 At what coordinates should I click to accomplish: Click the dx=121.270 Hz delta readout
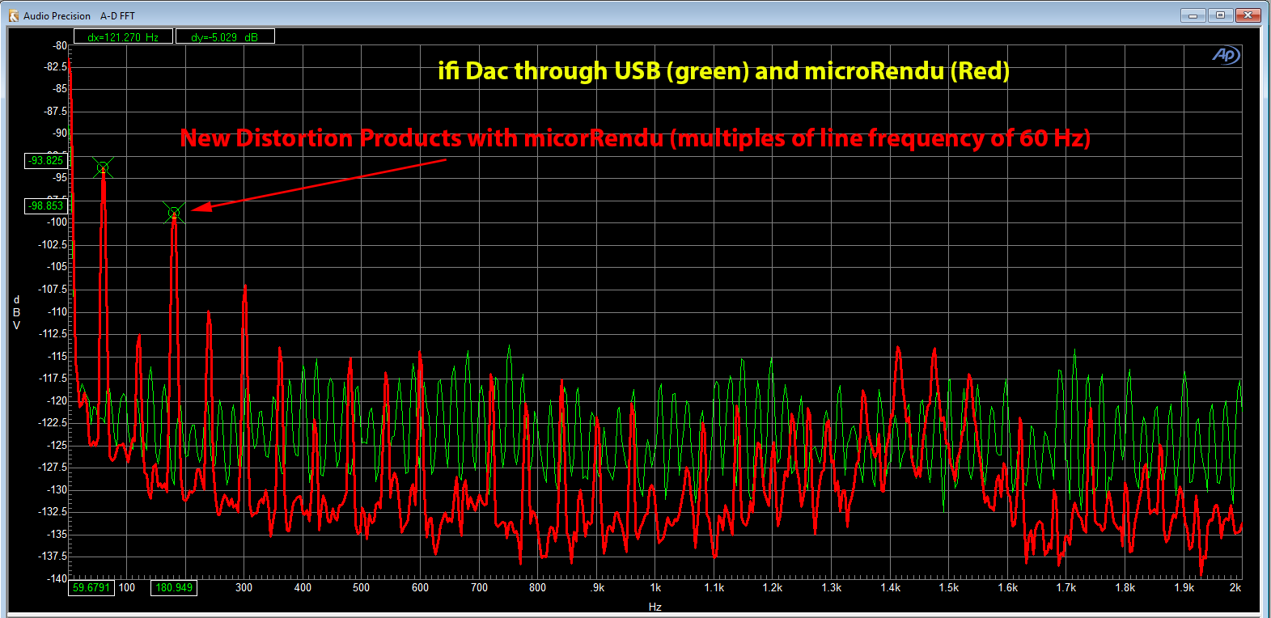tap(123, 36)
